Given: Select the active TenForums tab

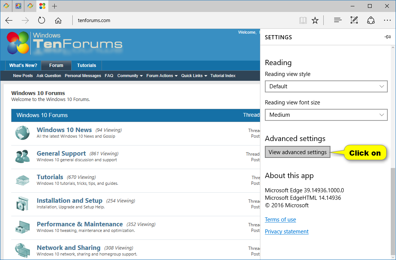Looking at the screenshot, I should point(42,6).
